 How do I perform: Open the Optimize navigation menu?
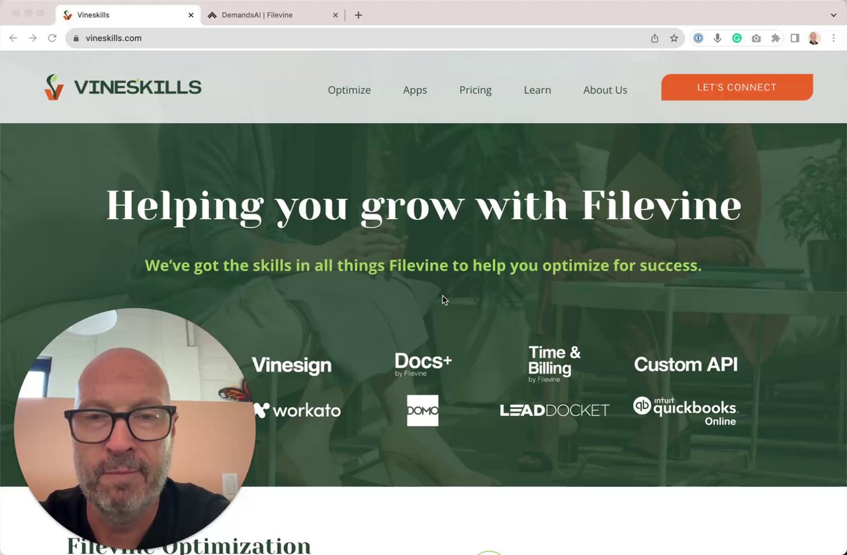(349, 90)
